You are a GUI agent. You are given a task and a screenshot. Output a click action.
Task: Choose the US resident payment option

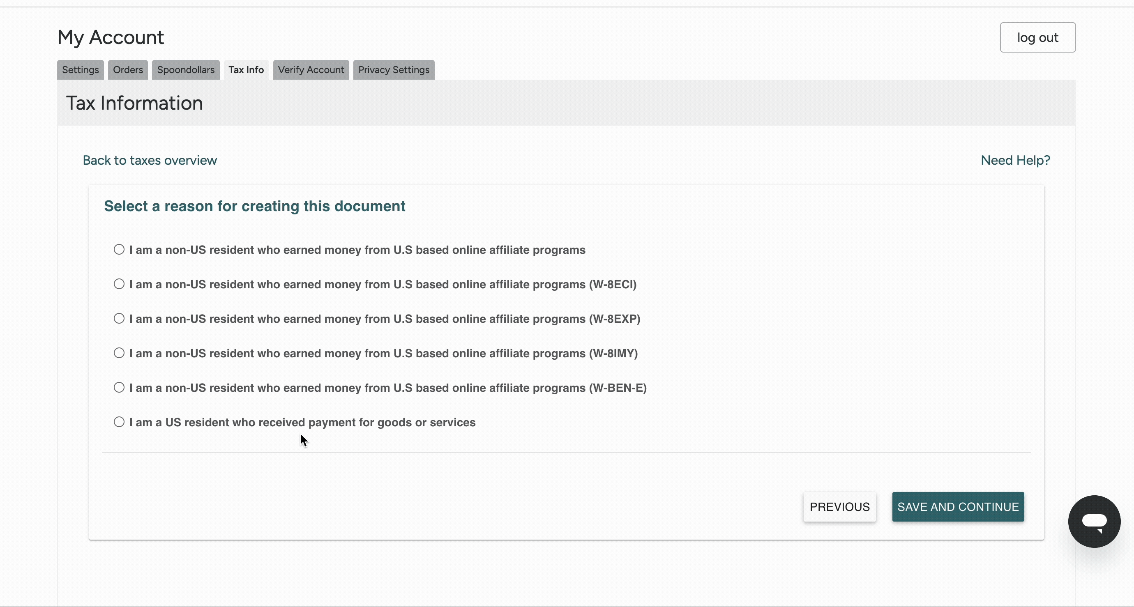point(119,422)
